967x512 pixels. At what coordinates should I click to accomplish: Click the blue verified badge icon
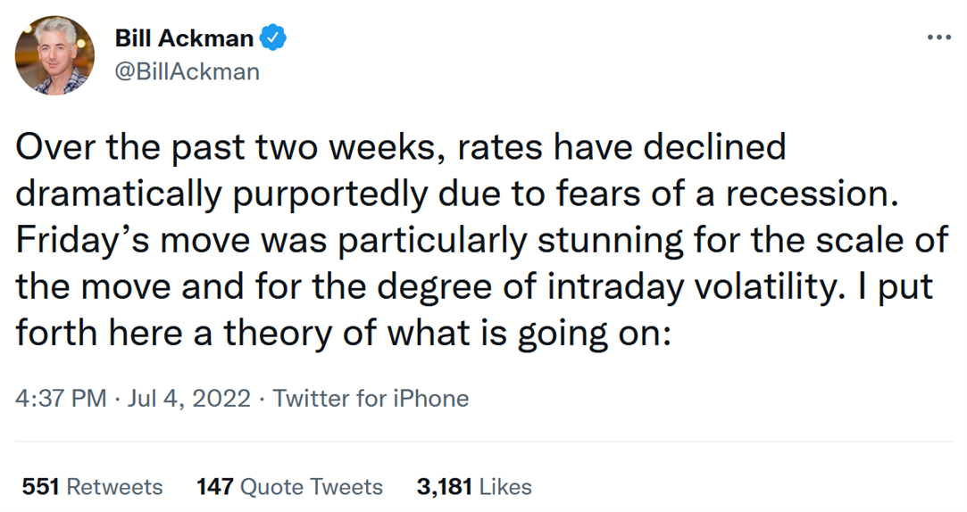[x=272, y=38]
